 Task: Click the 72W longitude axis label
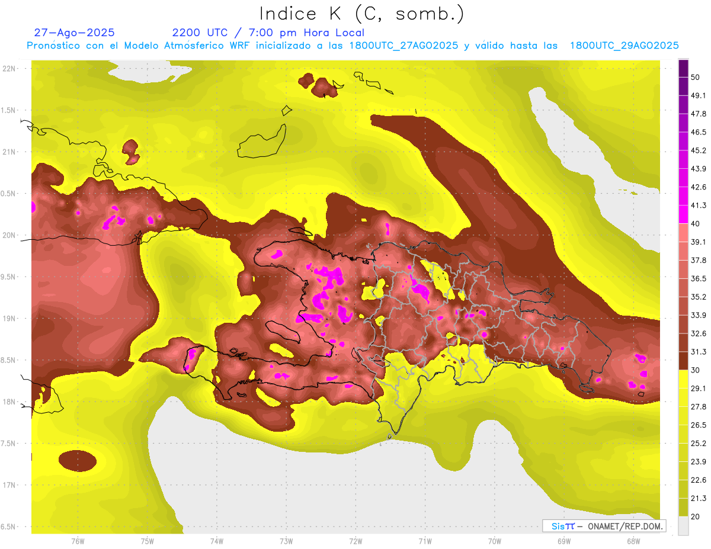(x=356, y=541)
